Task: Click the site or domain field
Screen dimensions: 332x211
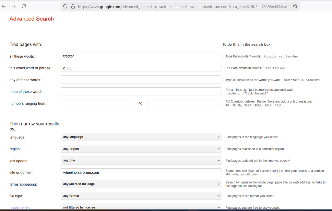Action: (x=141, y=172)
